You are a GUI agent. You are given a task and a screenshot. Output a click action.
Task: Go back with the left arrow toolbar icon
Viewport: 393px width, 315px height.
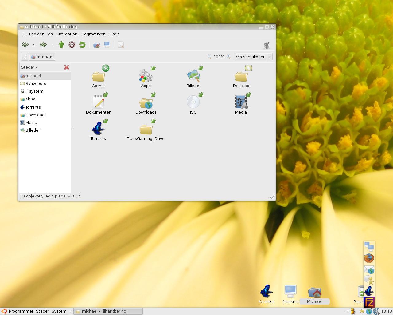(25, 45)
